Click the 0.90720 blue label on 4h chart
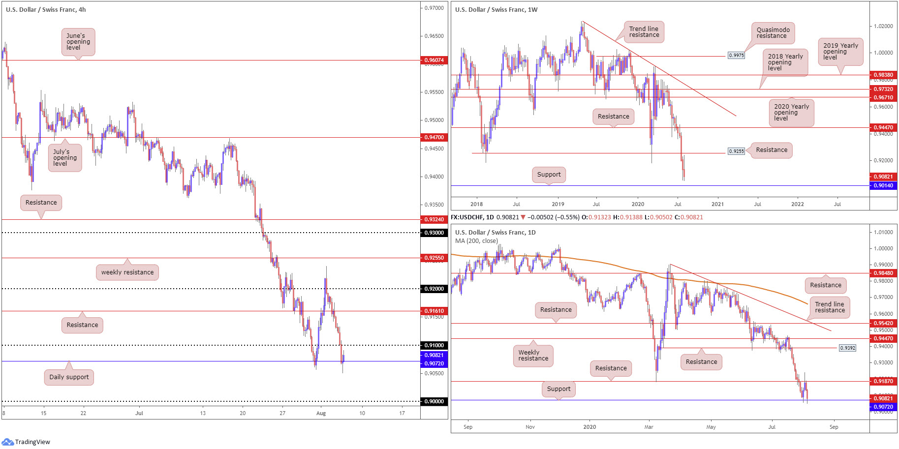The image size is (899, 449). click(x=434, y=363)
